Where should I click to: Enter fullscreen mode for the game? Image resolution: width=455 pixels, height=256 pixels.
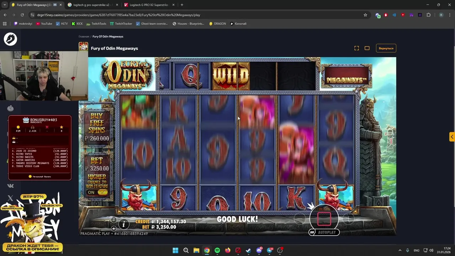click(357, 48)
